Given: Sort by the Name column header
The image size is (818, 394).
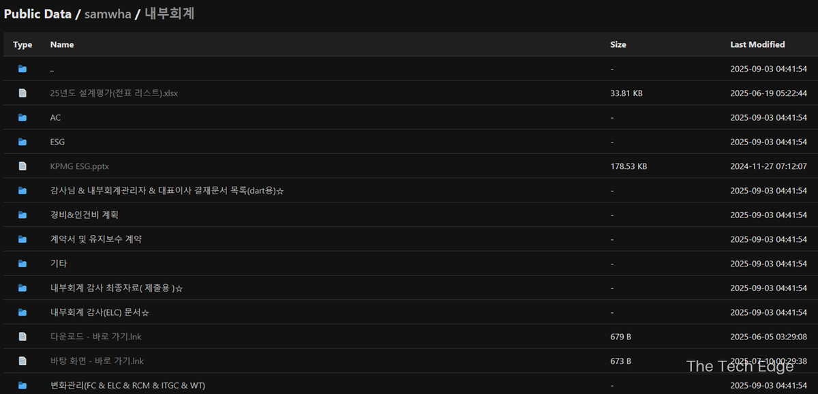Looking at the screenshot, I should click(x=62, y=44).
